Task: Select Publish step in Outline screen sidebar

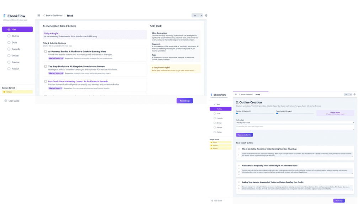Action: 219,132
